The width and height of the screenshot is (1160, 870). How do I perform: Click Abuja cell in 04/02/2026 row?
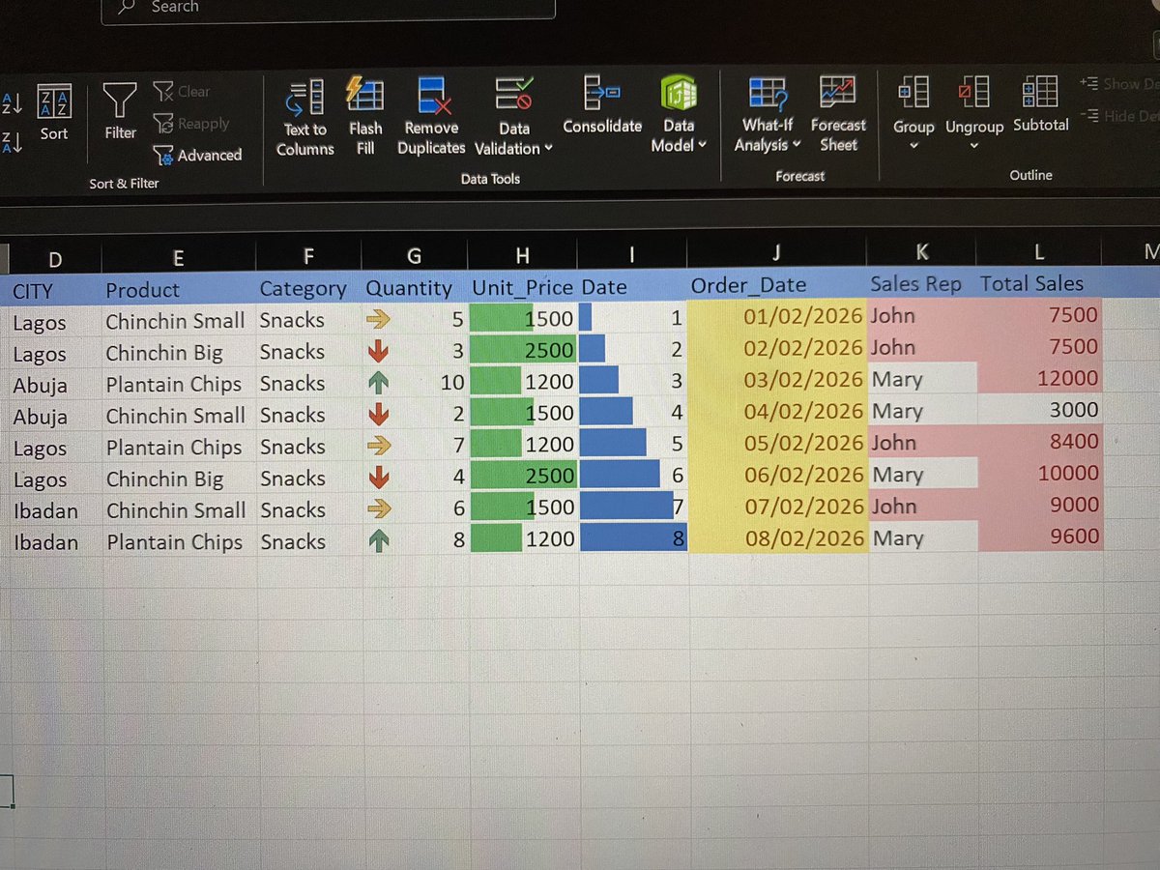click(x=55, y=417)
